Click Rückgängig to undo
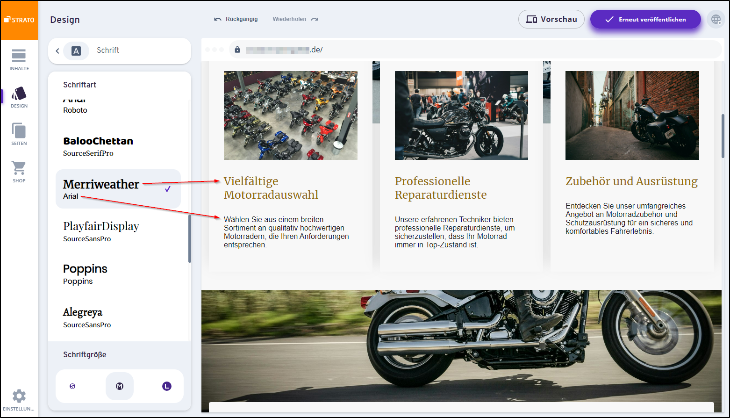The height and width of the screenshot is (418, 730). tap(236, 19)
